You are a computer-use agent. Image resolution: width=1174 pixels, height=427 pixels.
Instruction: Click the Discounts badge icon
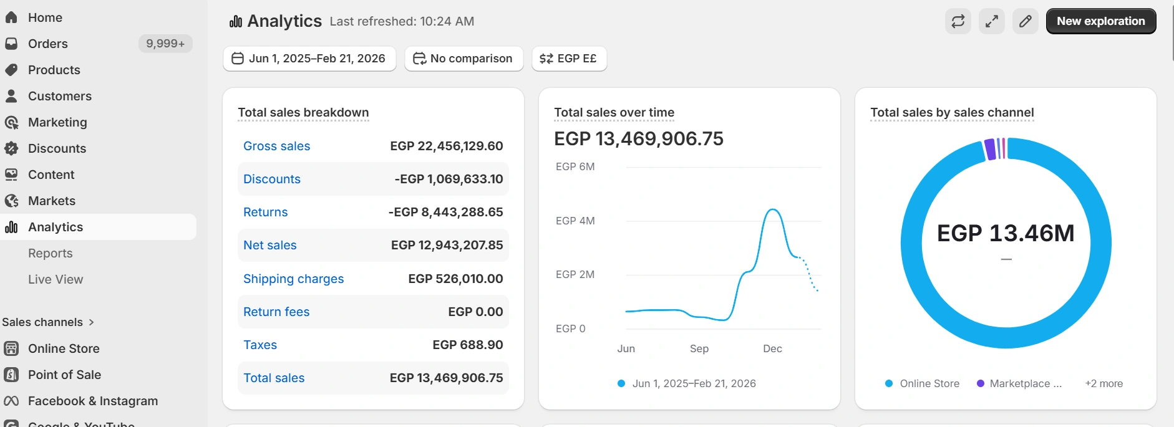click(x=11, y=148)
